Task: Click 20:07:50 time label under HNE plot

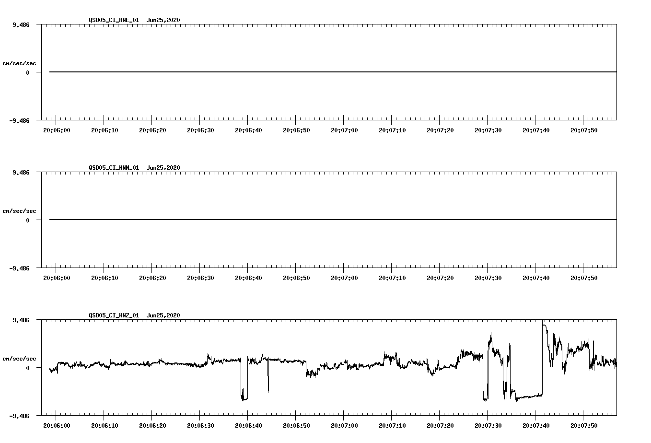Action: coord(584,130)
